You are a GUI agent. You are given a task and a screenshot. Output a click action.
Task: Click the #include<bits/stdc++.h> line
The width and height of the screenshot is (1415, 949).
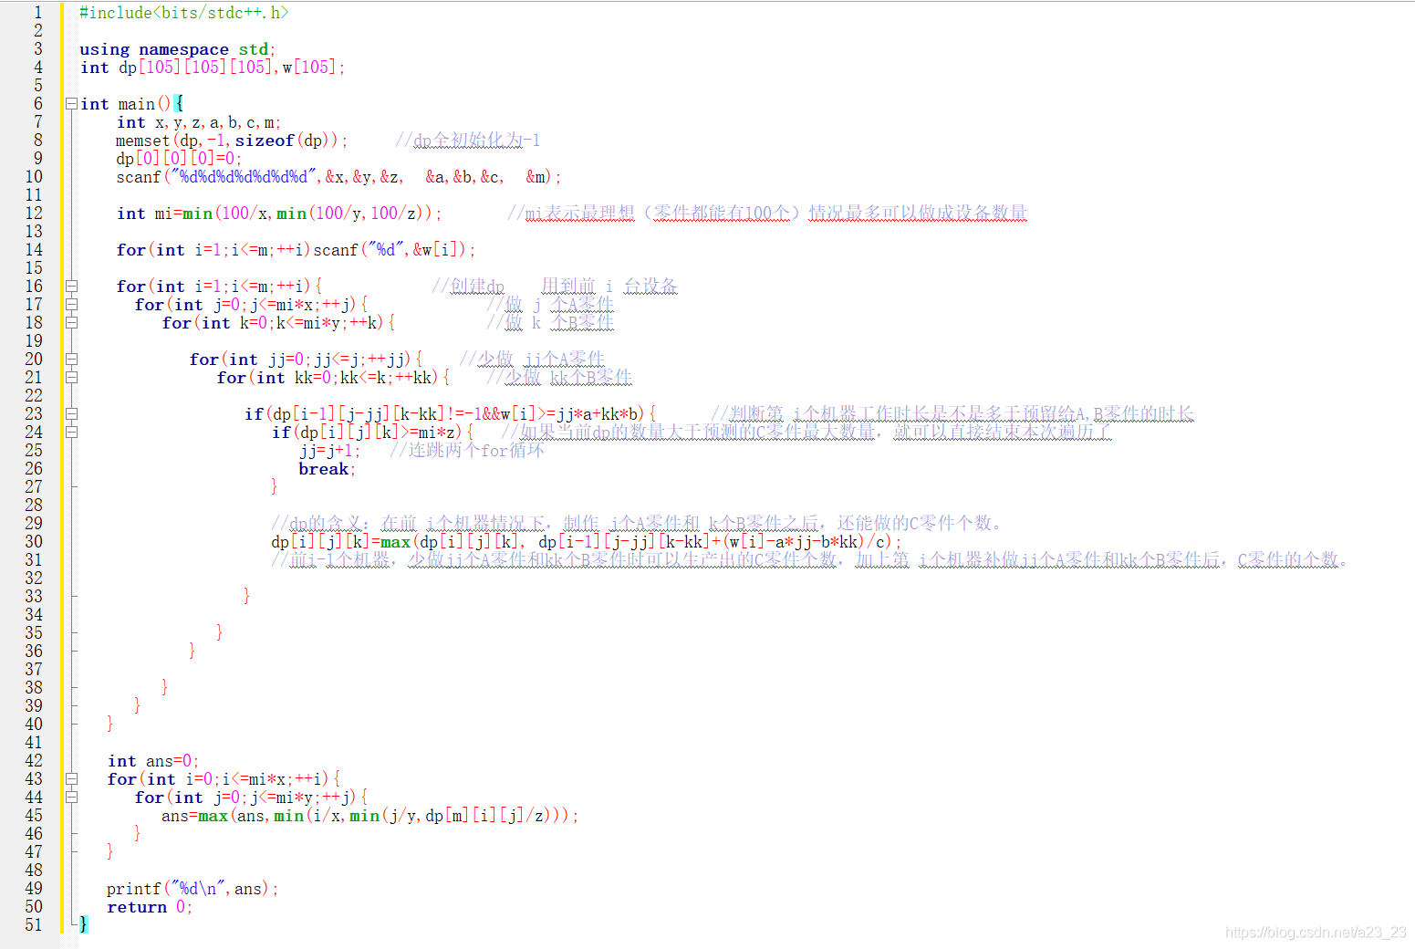[x=184, y=13]
